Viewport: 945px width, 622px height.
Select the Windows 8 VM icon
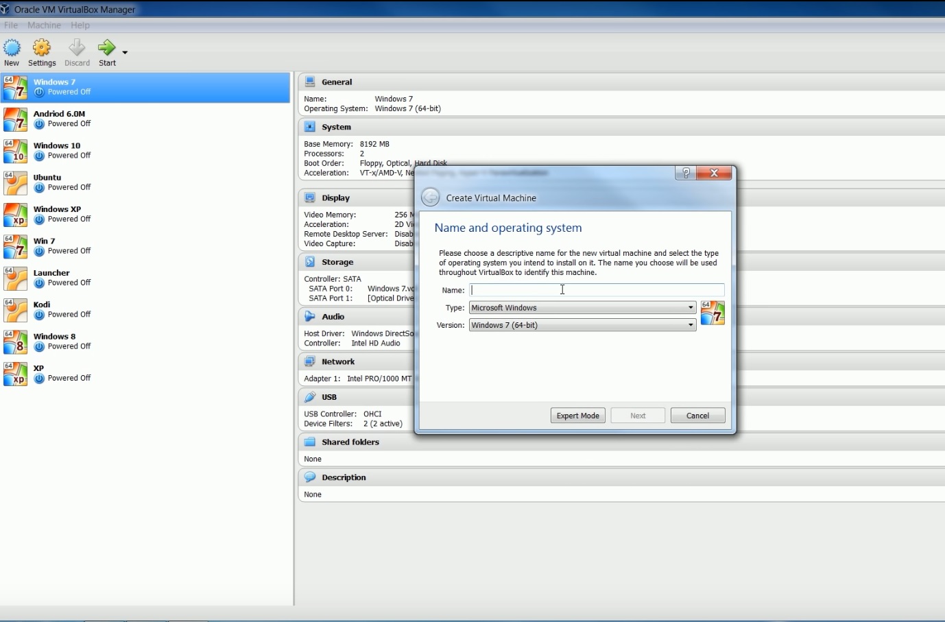pyautogui.click(x=15, y=342)
